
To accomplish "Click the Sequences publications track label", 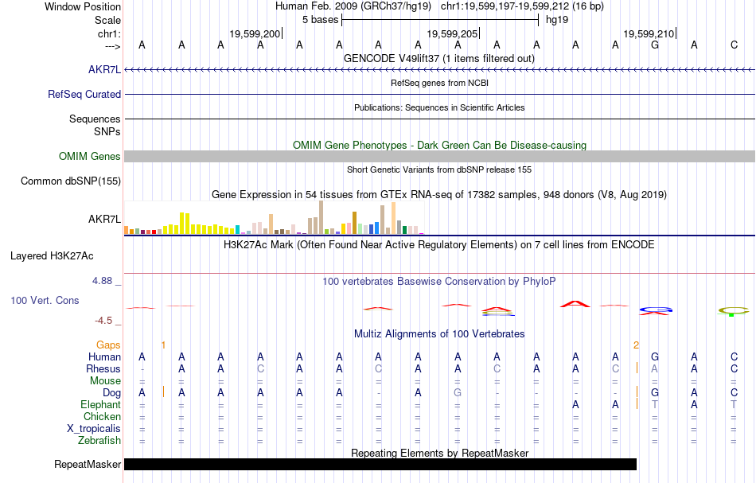I will [x=95, y=119].
